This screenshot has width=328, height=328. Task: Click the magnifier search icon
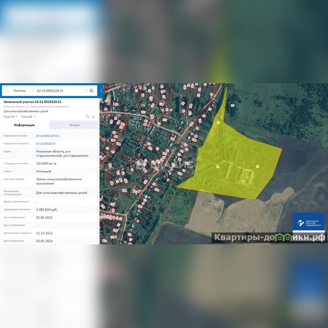[x=91, y=91]
